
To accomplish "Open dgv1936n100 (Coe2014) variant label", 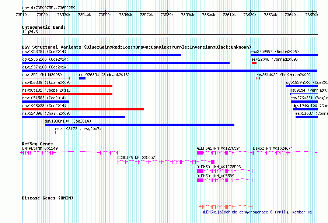I will click(45, 59).
